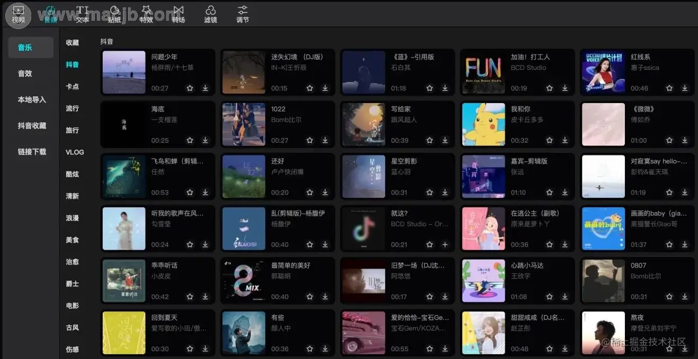Image resolution: width=698 pixels, height=359 pixels.
Task: Favorite the song 心跳小马达
Action: pos(550,297)
